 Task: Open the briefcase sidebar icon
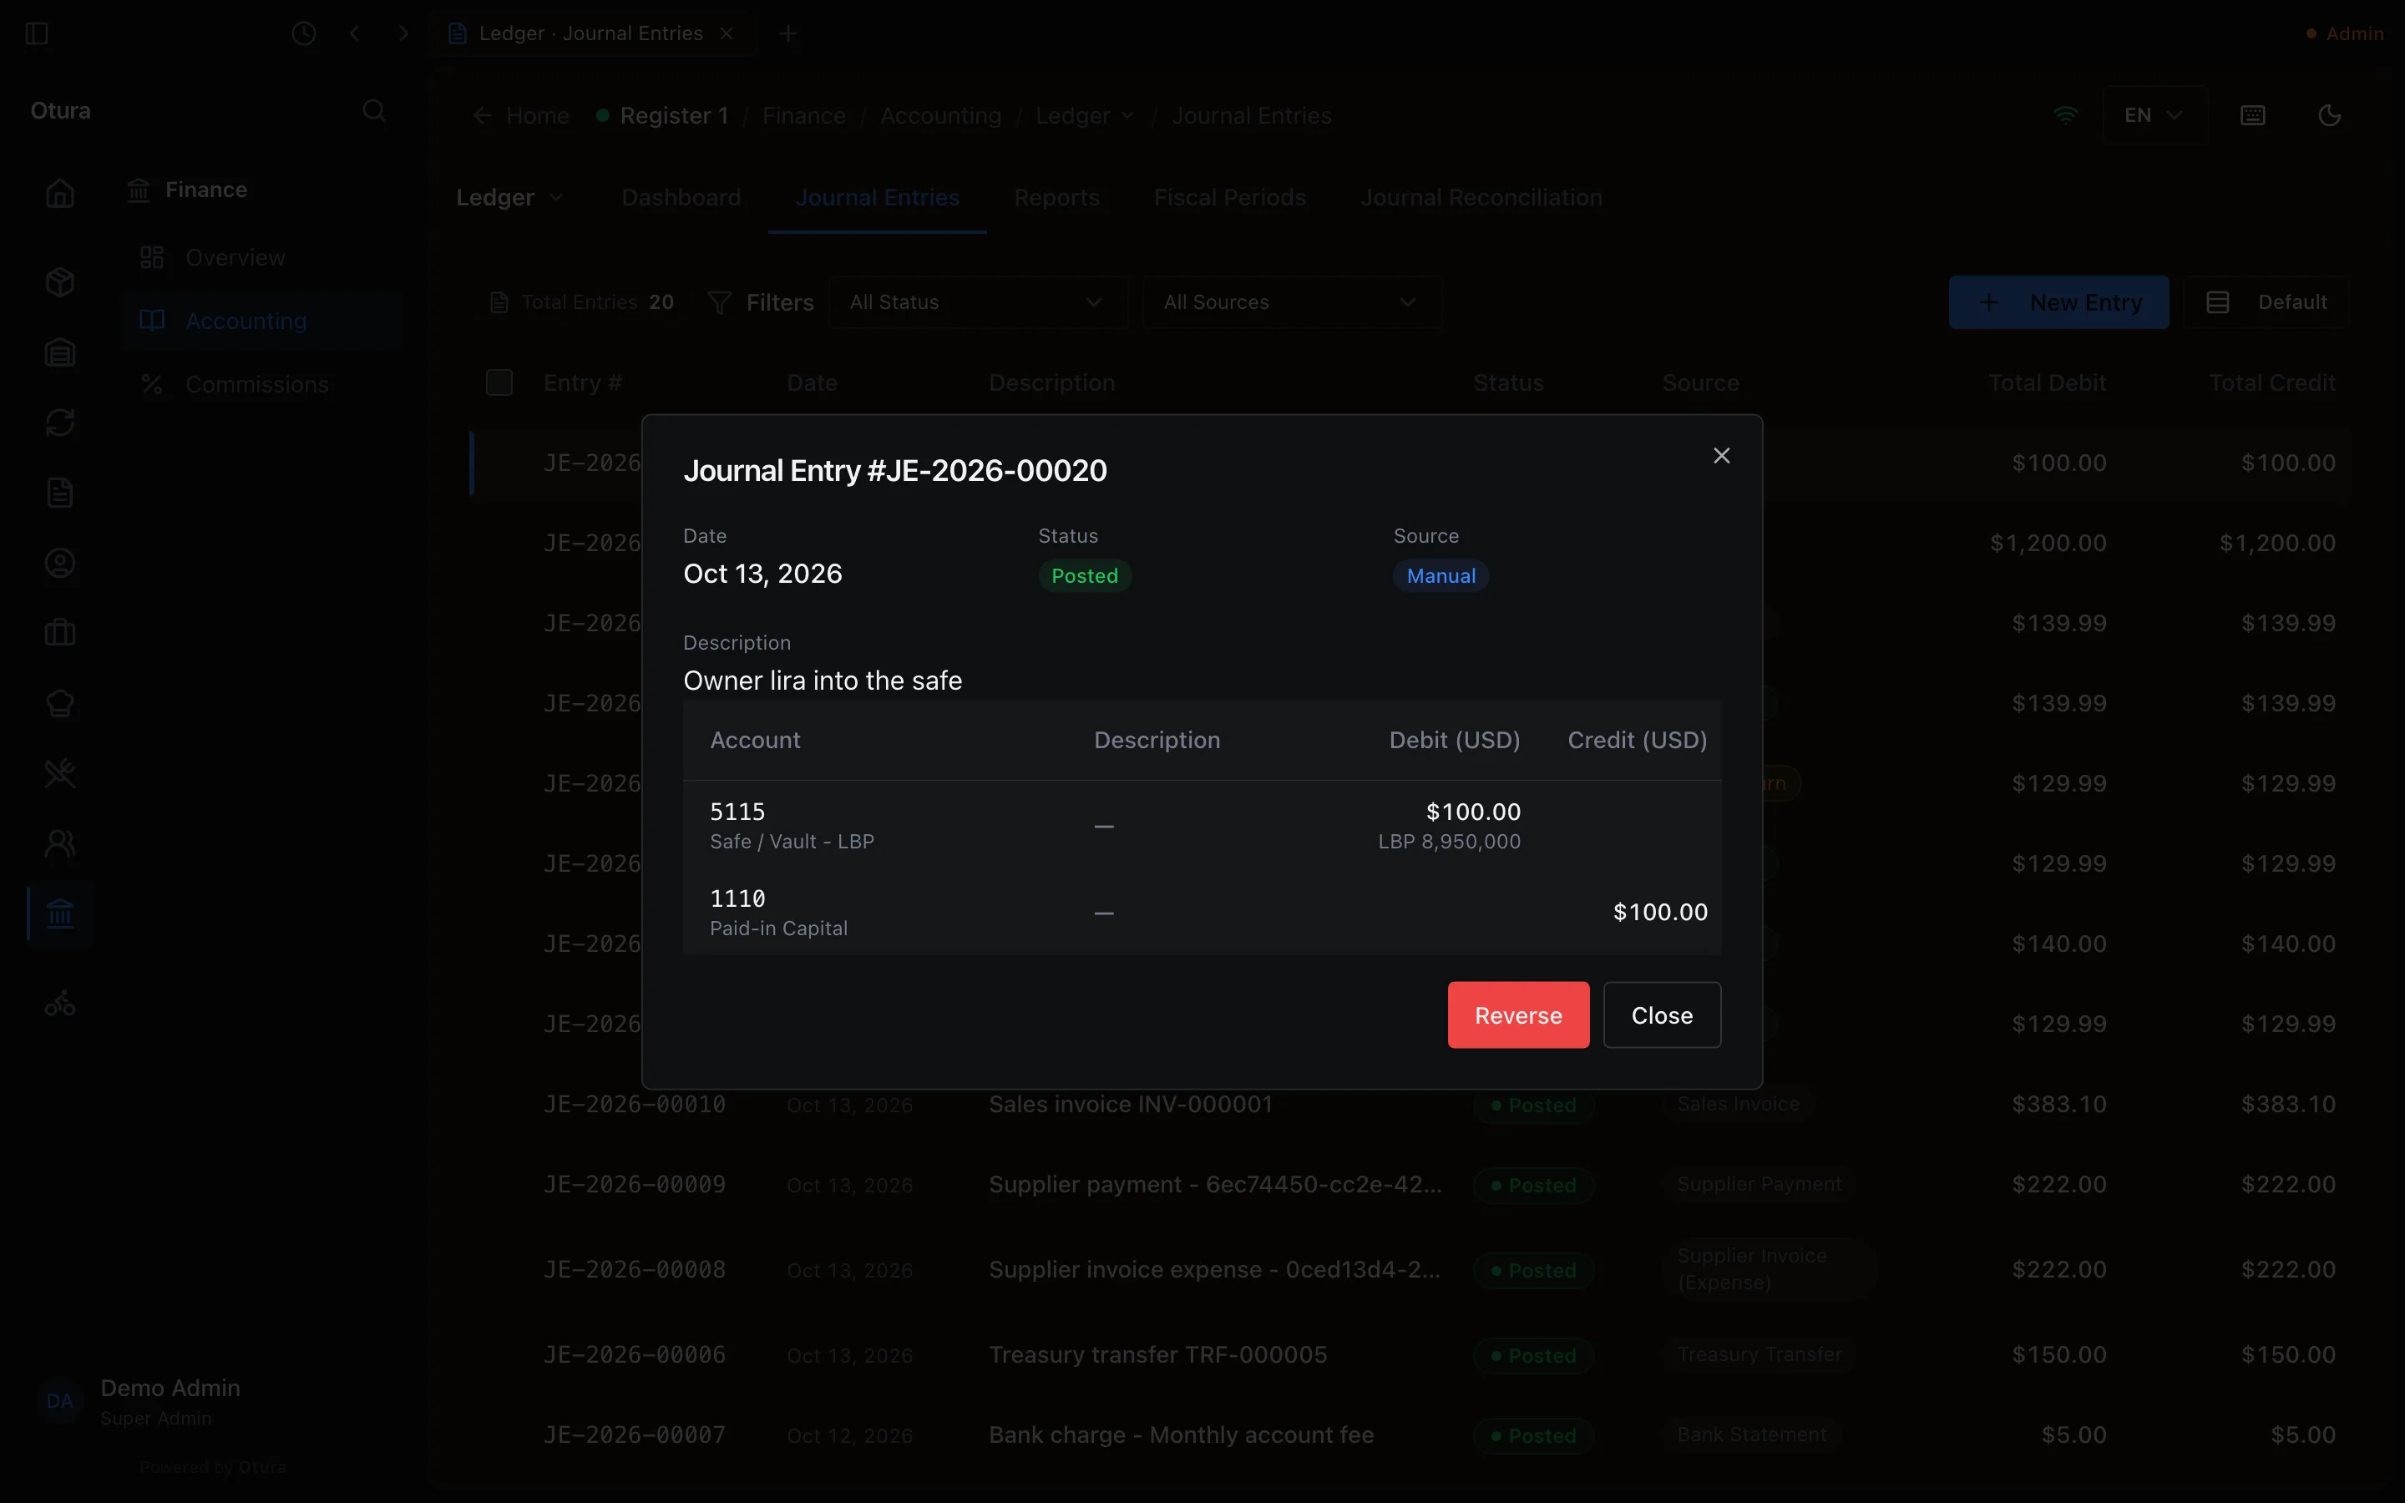61,633
